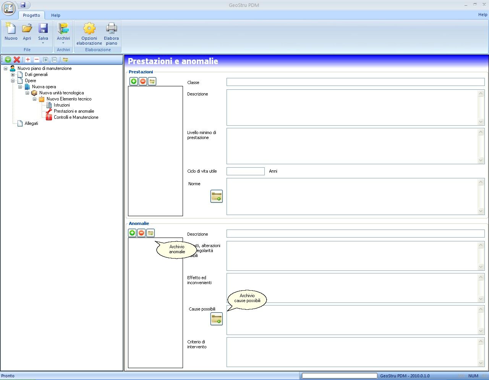Select the Progetto ribbon tab
Image resolution: width=489 pixels, height=380 pixels.
click(x=31, y=15)
